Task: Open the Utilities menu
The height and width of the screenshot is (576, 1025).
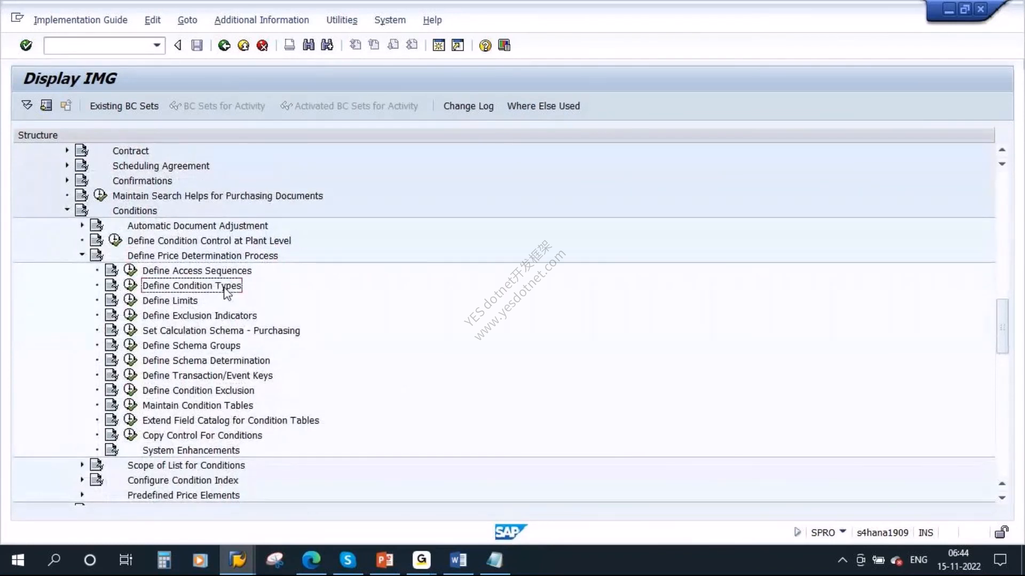Action: tap(342, 20)
